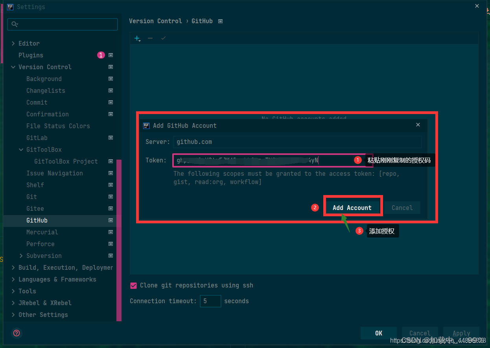The image size is (490, 348).
Task: Open the help question mark icon
Action: (x=16, y=333)
